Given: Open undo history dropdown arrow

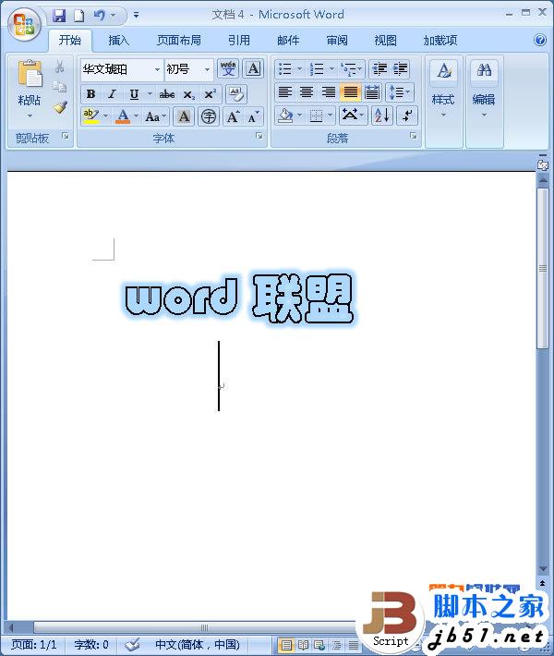Looking at the screenshot, I should click(113, 16).
